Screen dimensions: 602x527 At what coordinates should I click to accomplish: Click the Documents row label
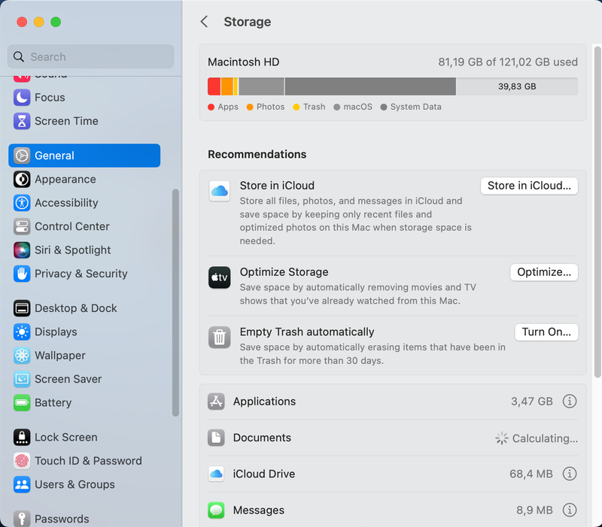click(262, 438)
